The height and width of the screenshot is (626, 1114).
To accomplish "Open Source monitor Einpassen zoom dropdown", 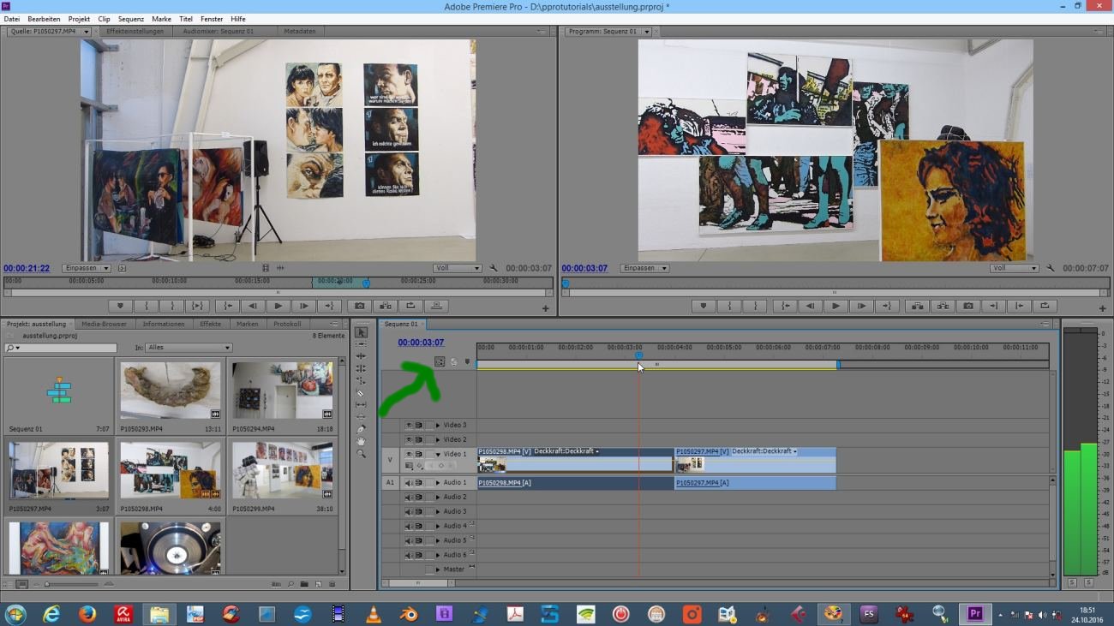I will tap(85, 268).
